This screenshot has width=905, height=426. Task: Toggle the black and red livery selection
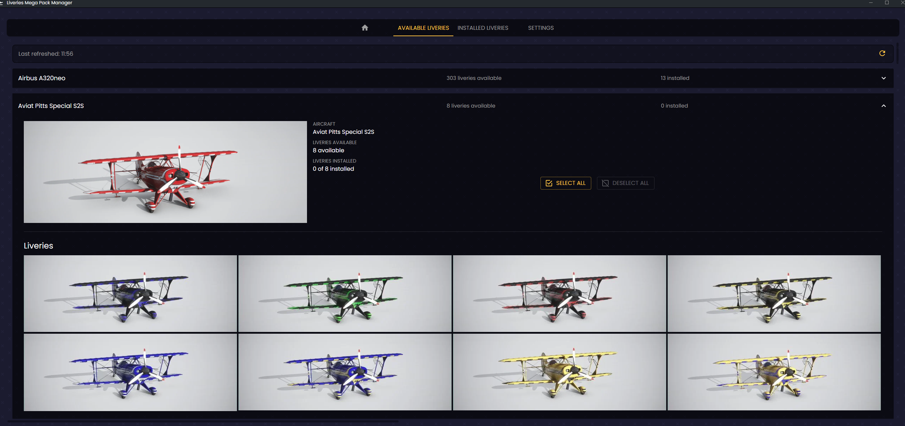pos(559,293)
